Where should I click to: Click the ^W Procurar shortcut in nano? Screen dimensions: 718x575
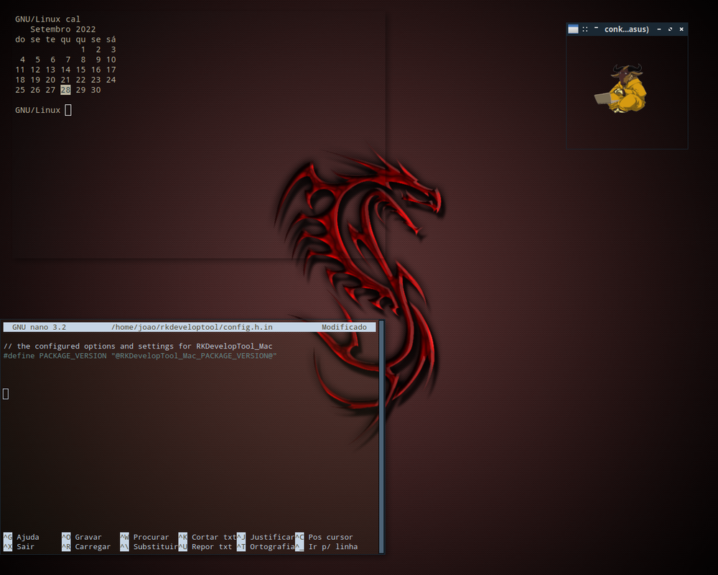[145, 537]
